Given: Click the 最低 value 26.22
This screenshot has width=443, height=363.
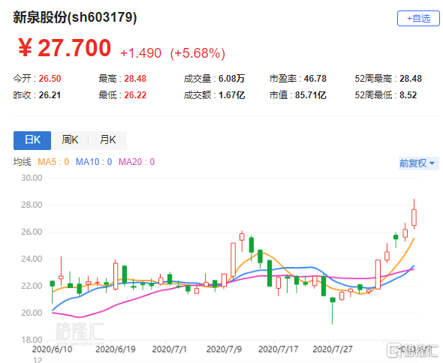Looking at the screenshot, I should [x=135, y=95].
